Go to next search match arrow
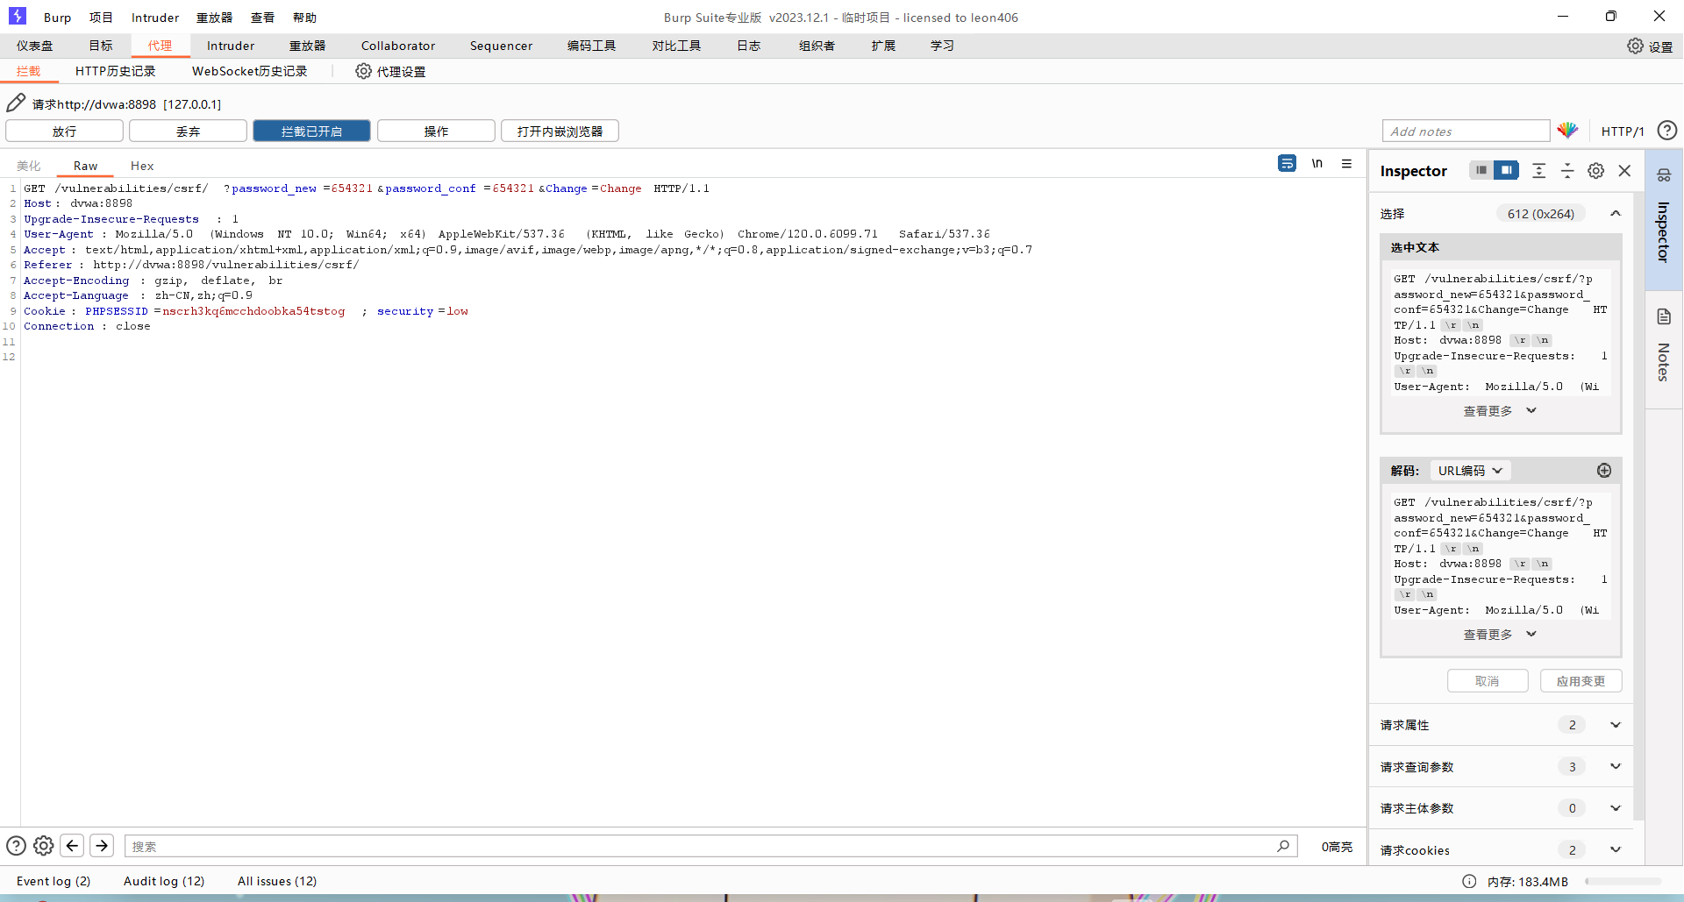1684x902 pixels. click(102, 845)
